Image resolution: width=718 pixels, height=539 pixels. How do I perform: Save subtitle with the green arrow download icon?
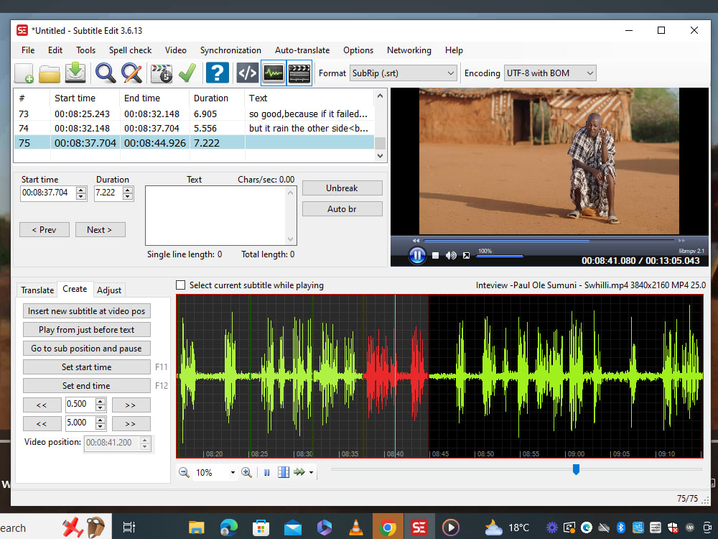point(75,73)
